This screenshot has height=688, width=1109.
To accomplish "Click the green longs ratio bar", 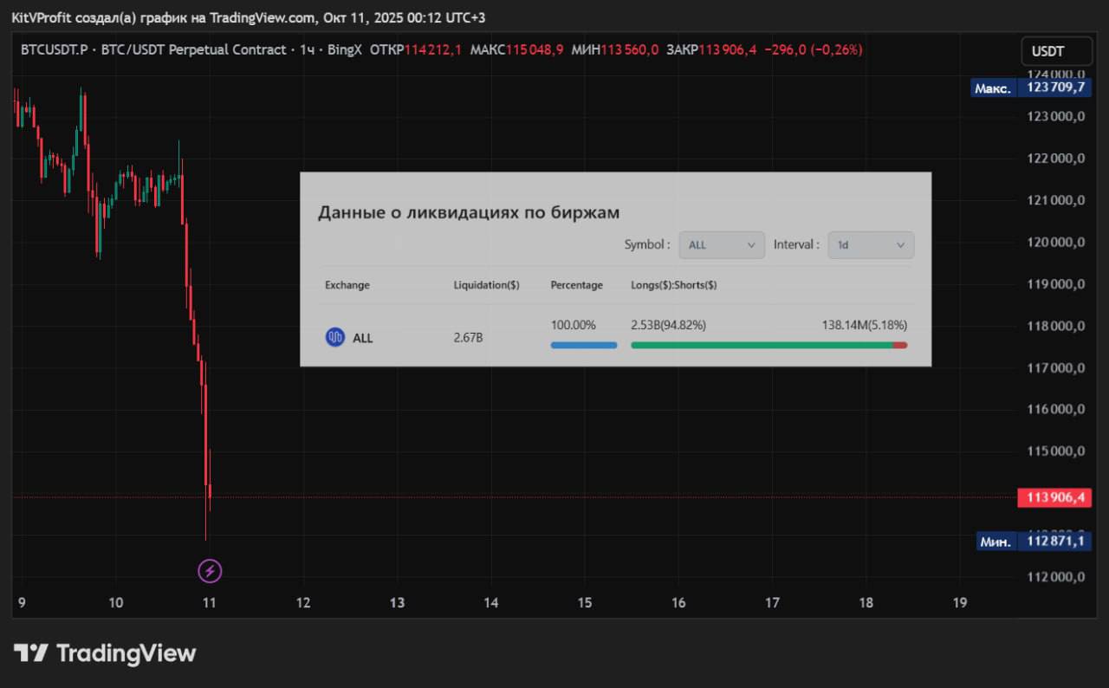I will [761, 345].
